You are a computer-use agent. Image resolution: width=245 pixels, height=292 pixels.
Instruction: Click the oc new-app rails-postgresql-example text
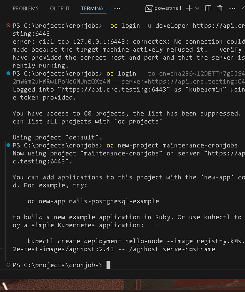click(93, 201)
